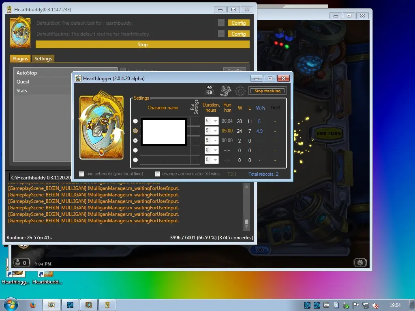
Task: Select the first character radio button
Action: point(135,121)
